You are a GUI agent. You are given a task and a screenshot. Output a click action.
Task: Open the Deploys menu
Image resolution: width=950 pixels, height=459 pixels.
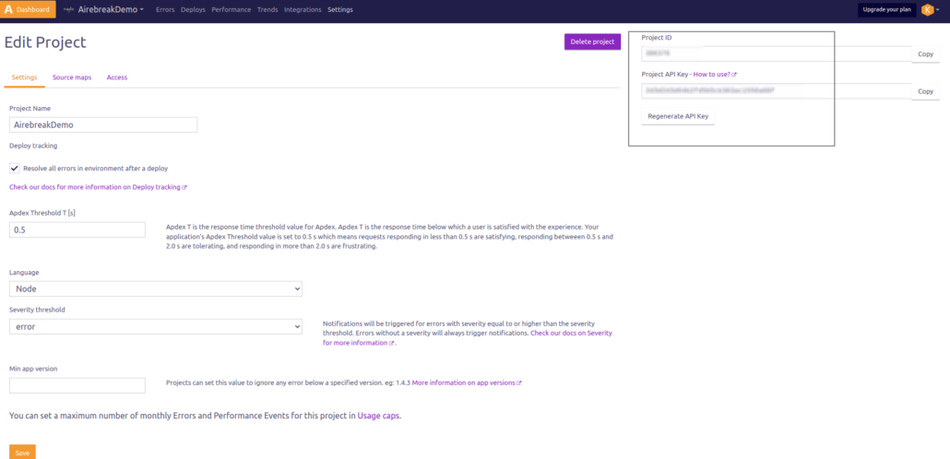(x=194, y=10)
